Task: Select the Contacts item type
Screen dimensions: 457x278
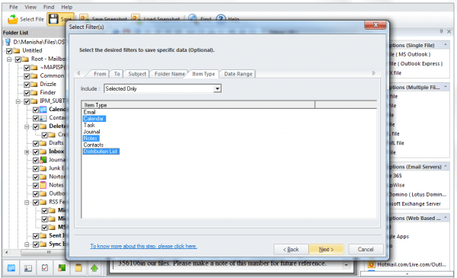Action: click(x=93, y=145)
